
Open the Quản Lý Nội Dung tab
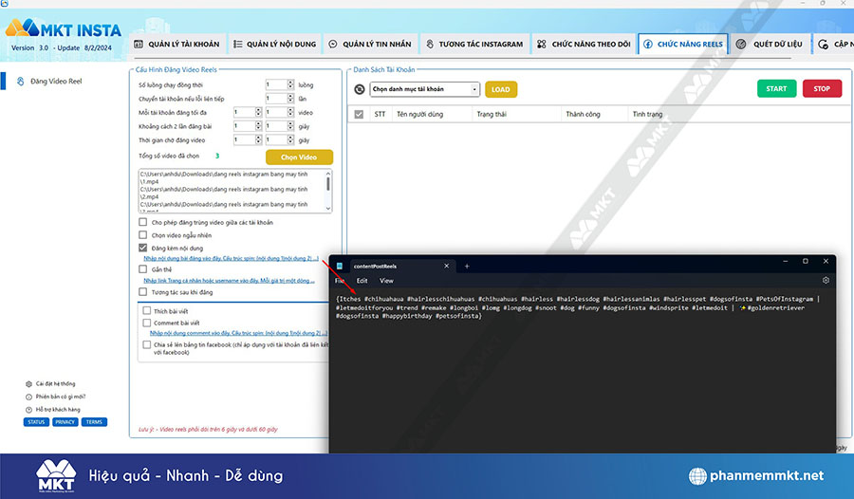click(x=275, y=45)
